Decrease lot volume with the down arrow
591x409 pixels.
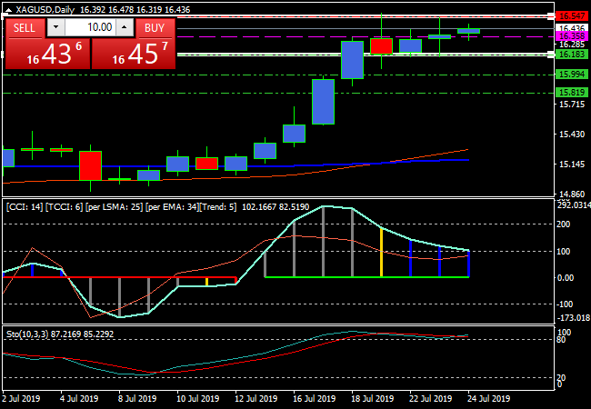[57, 28]
